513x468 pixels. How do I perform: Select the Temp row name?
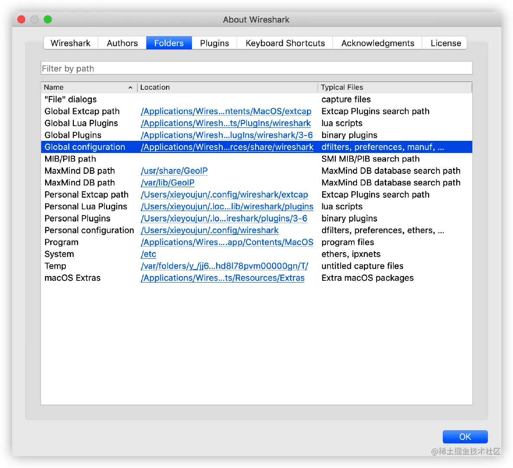coord(55,266)
